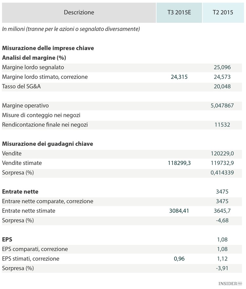Click the Vendite value 120229,0
246x289 pixels.
222,154
